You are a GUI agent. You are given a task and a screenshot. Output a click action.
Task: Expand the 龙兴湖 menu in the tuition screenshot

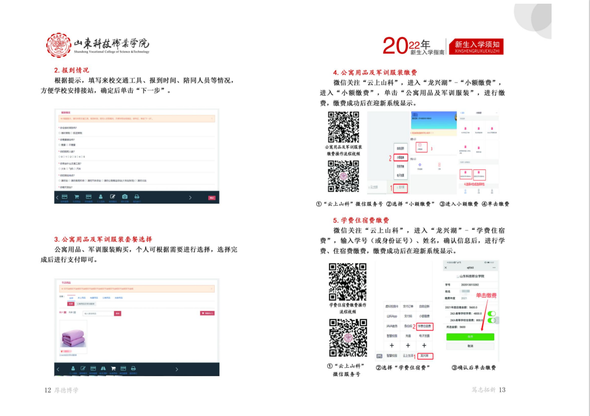(424, 356)
